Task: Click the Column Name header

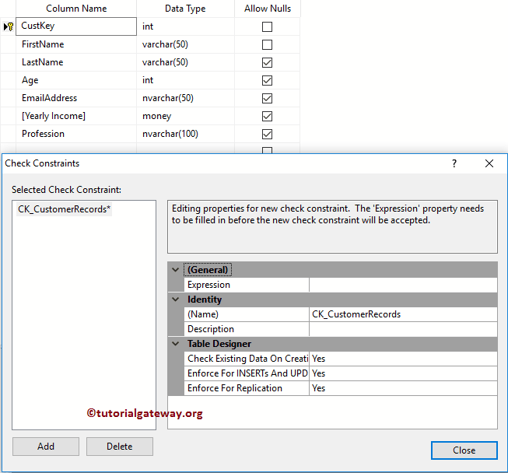Action: click(x=76, y=9)
